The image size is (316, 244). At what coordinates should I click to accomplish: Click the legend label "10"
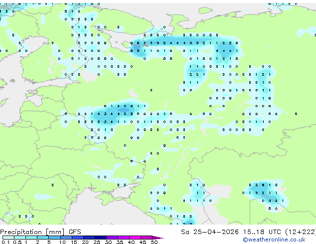(62, 242)
